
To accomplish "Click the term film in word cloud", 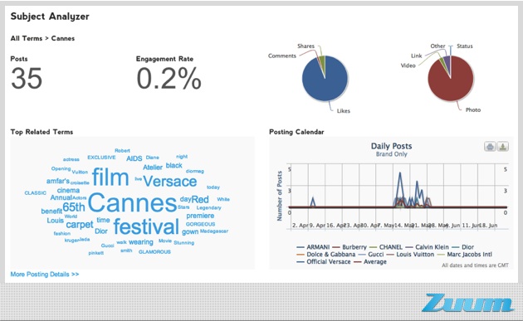I will 110,177.
